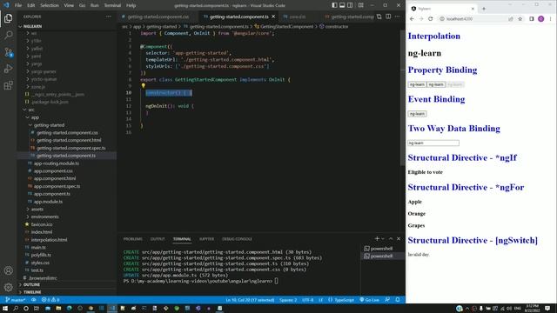Open the Help menu
Image resolution: width=557 pixels, height=313 pixels.
click(131, 5)
